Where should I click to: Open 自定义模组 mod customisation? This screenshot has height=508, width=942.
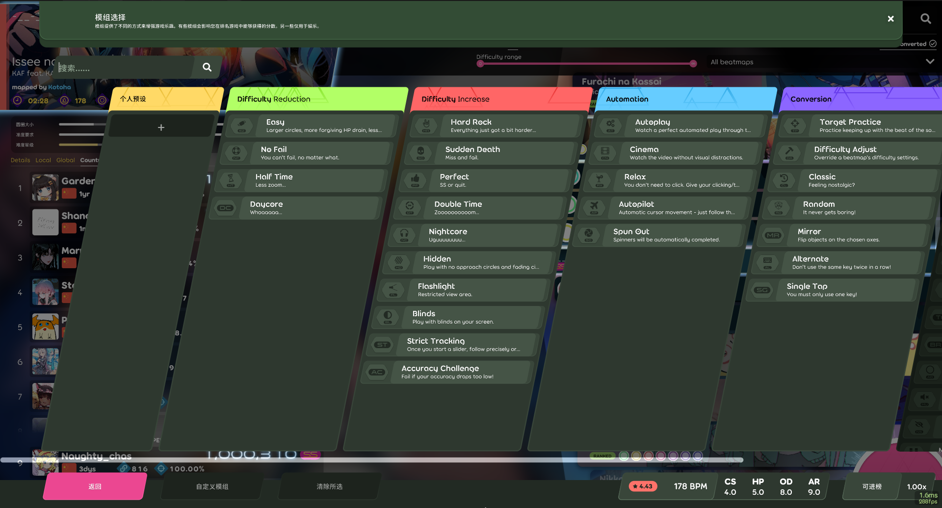pyautogui.click(x=212, y=486)
